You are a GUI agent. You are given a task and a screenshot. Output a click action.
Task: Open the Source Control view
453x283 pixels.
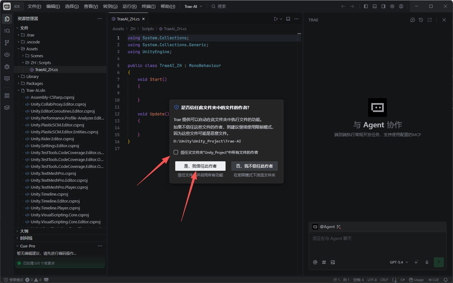tap(7, 43)
